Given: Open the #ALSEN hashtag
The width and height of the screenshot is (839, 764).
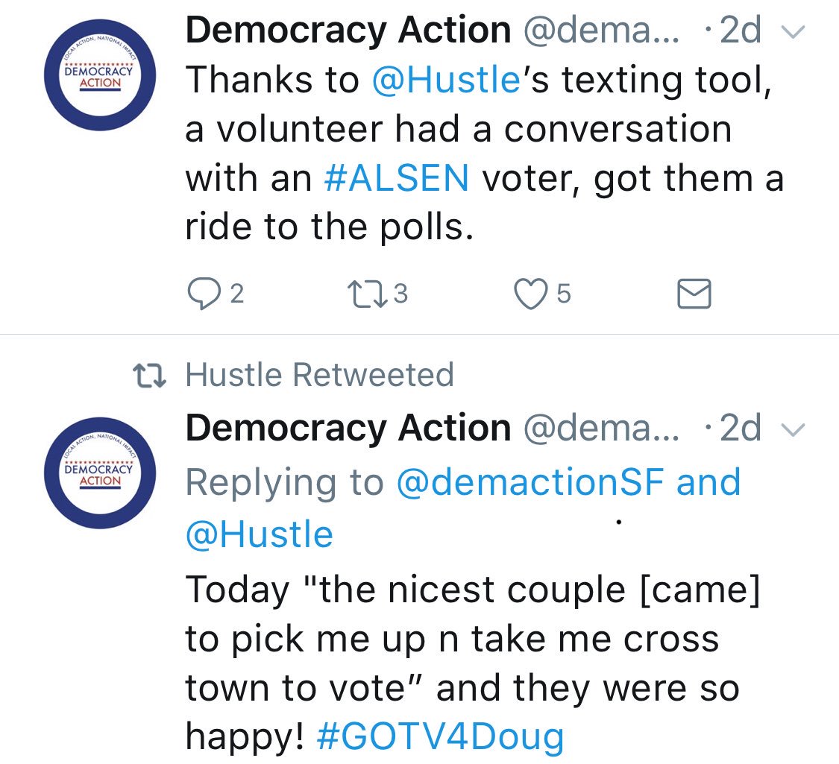Looking at the screenshot, I should point(397,179).
